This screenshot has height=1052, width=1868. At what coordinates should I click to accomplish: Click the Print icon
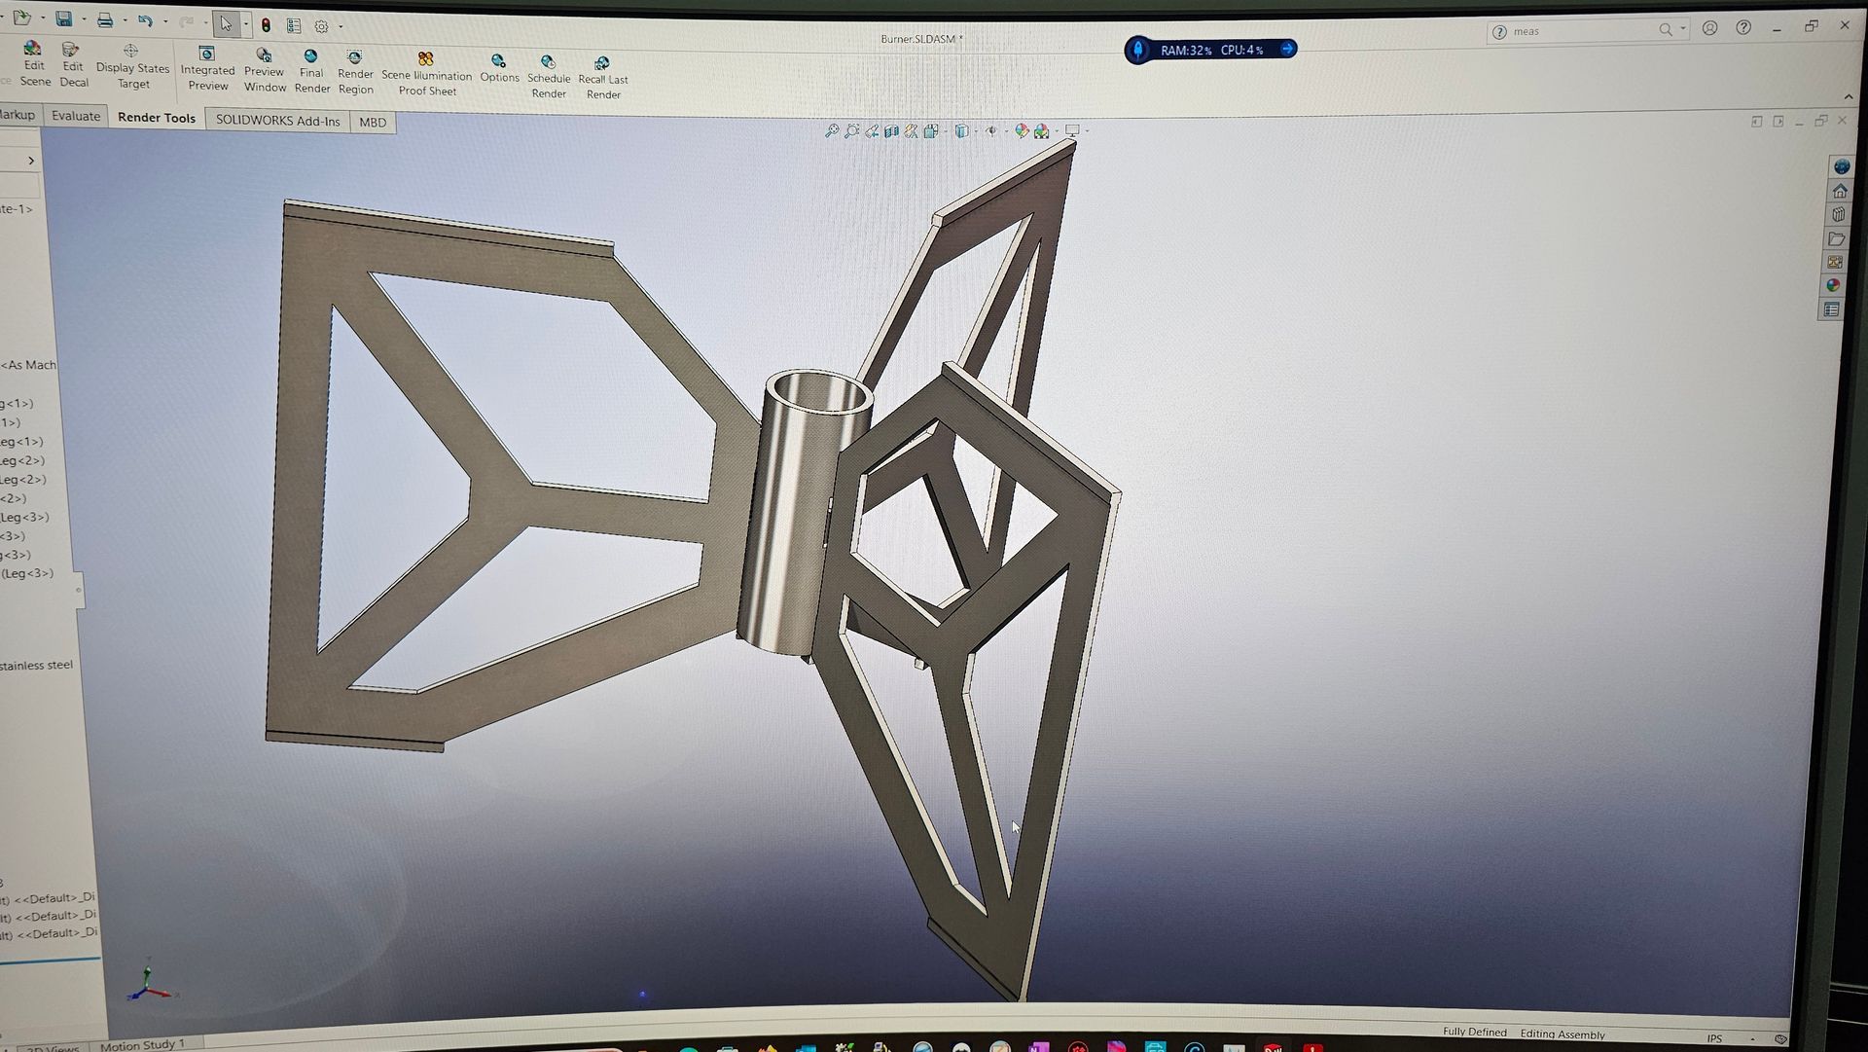pyautogui.click(x=105, y=19)
